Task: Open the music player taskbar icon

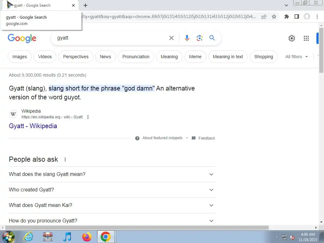Action: pos(67,237)
